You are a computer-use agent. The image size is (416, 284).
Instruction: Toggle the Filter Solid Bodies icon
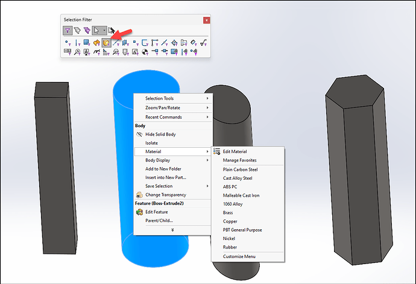click(x=106, y=42)
